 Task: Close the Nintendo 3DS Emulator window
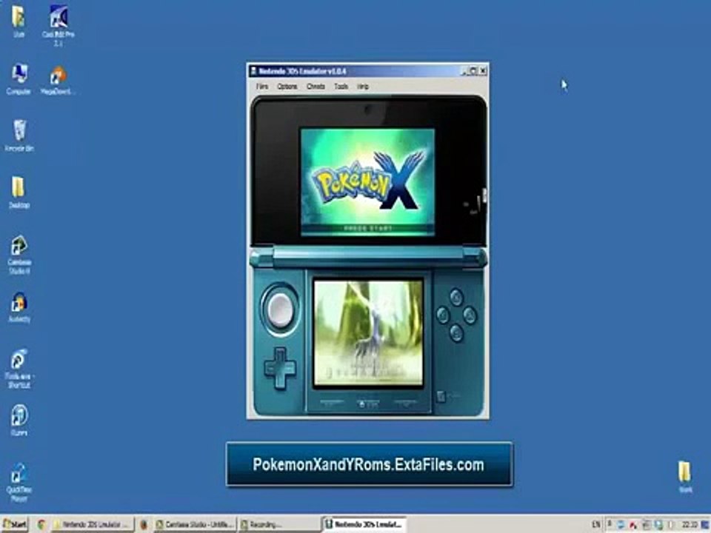483,71
